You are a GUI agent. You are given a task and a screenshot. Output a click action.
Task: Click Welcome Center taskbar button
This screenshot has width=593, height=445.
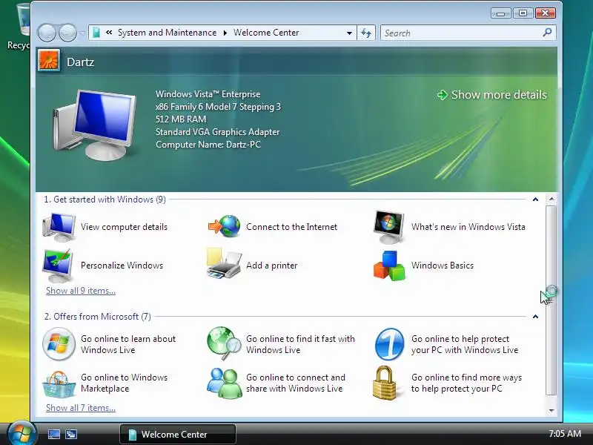(x=178, y=434)
